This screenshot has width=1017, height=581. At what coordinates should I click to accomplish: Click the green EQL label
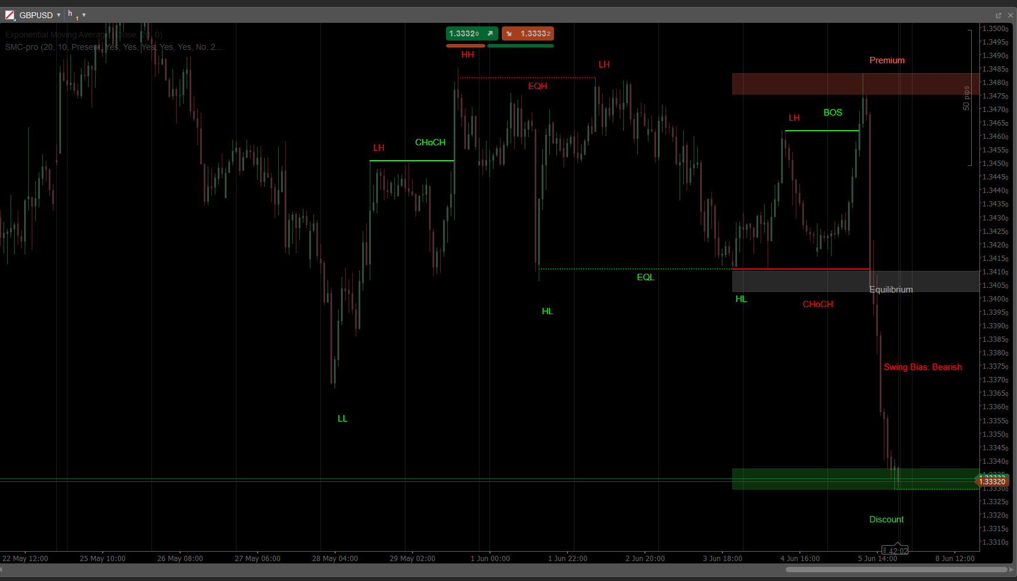point(646,277)
